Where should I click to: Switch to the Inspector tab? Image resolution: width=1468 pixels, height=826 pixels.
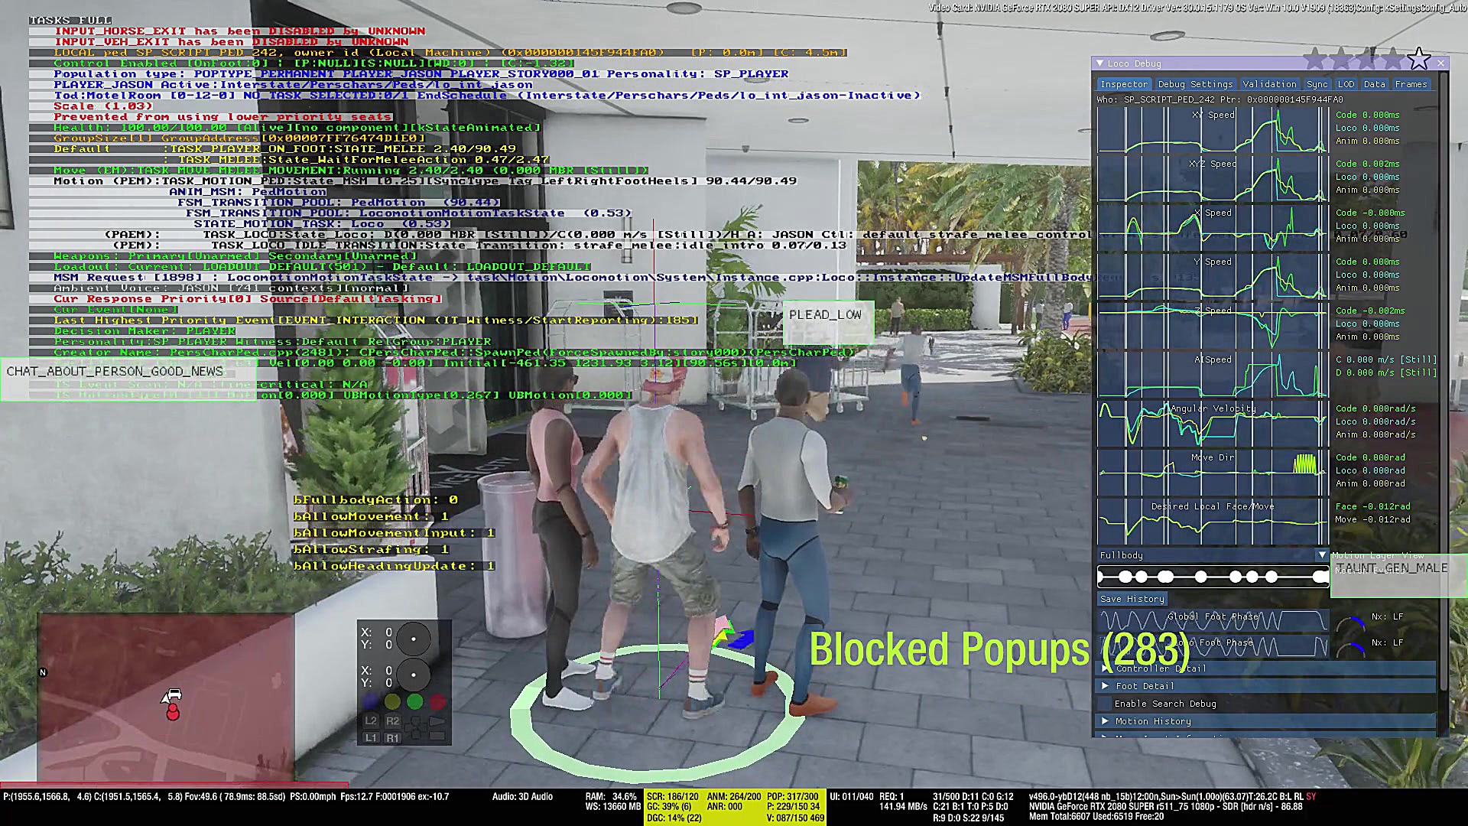[1124, 84]
